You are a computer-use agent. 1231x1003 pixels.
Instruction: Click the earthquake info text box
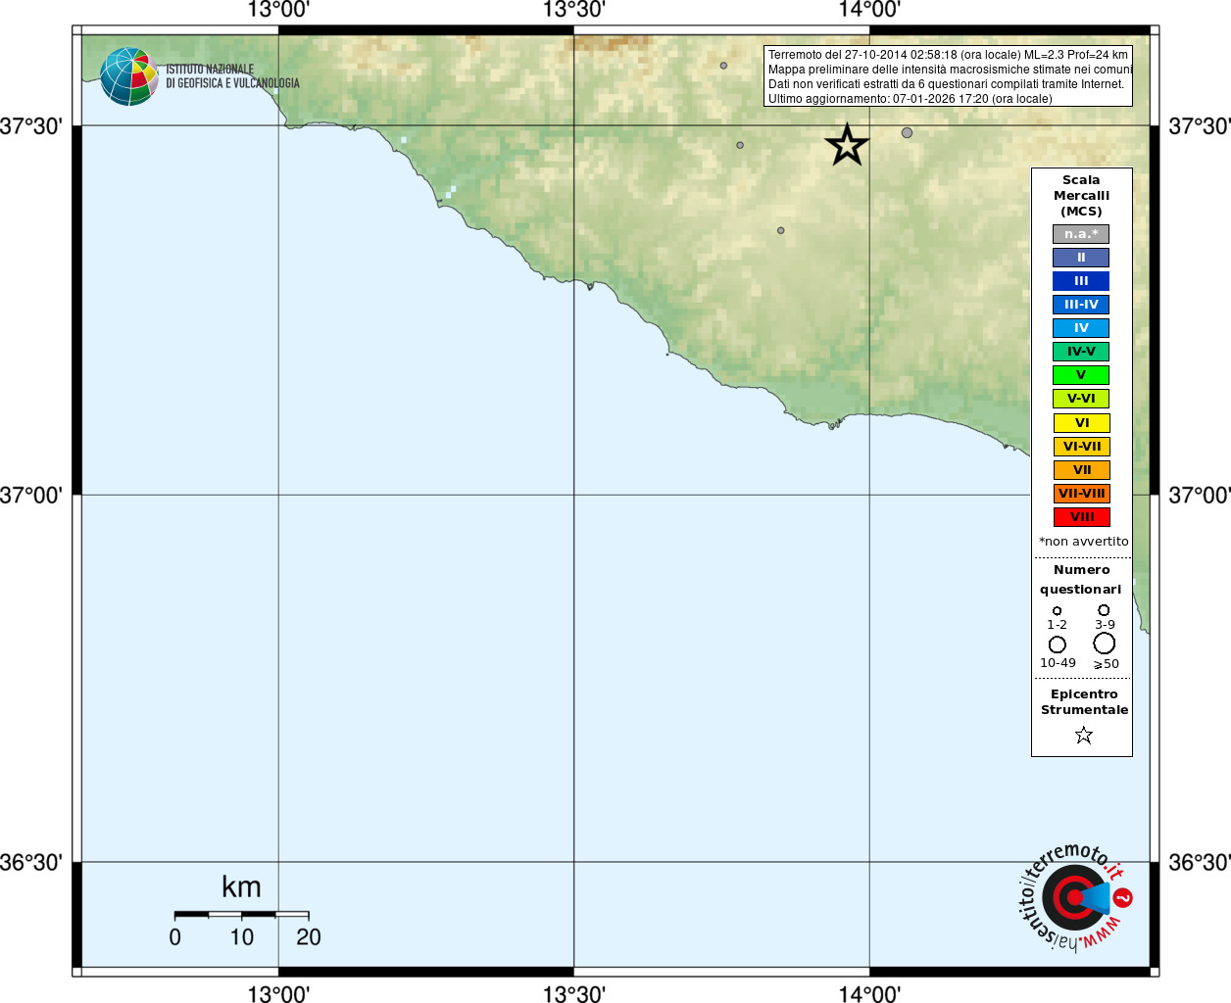(x=948, y=76)
